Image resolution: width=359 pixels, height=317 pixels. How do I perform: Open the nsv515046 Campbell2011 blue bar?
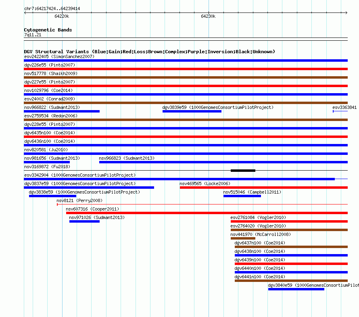pos(242,196)
